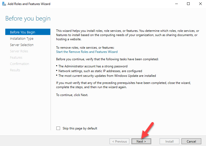The image size is (206, 146).
Task: Open Start the Remove Roles and Features Wizard link
Action: [x=87, y=52]
